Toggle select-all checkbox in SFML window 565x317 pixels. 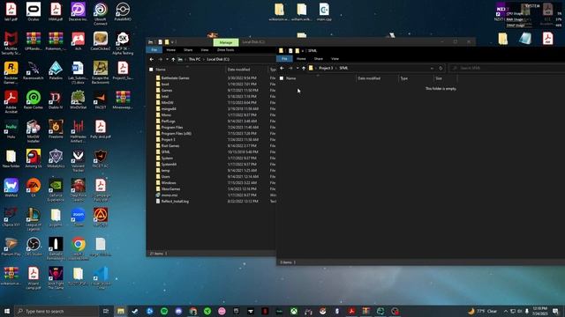(282, 78)
